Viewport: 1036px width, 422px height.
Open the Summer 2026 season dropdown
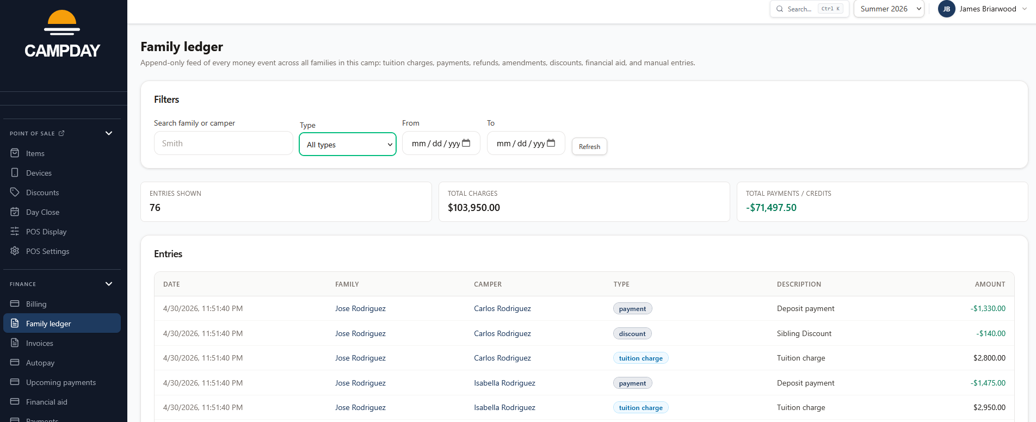[889, 9]
